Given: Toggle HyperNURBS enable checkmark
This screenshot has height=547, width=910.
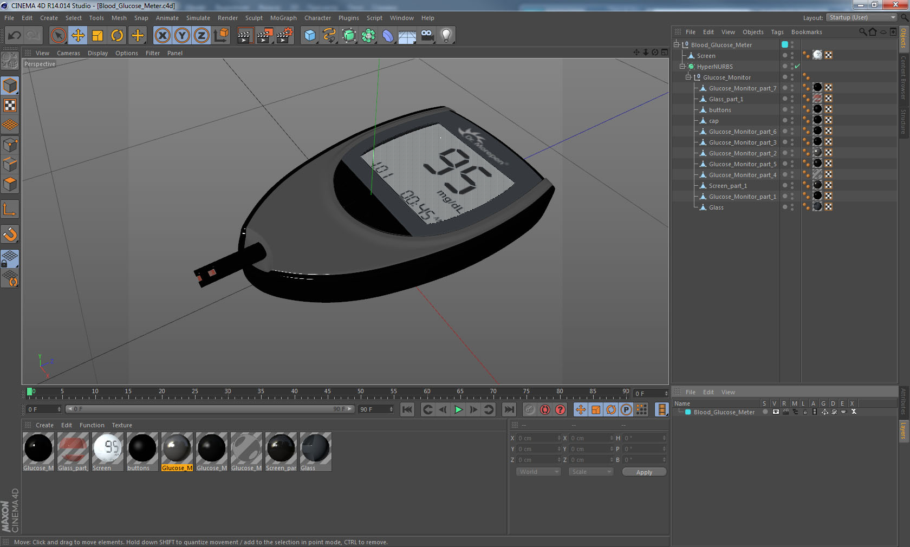Looking at the screenshot, I should point(797,67).
